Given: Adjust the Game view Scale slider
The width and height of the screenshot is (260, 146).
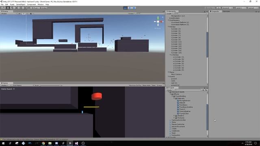Looking at the screenshot, I should (50, 86).
